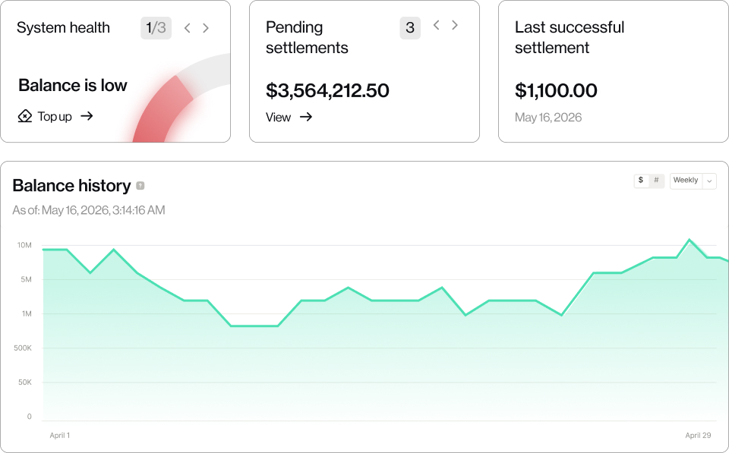Go to previous System health card
The width and height of the screenshot is (729, 453).
point(188,28)
